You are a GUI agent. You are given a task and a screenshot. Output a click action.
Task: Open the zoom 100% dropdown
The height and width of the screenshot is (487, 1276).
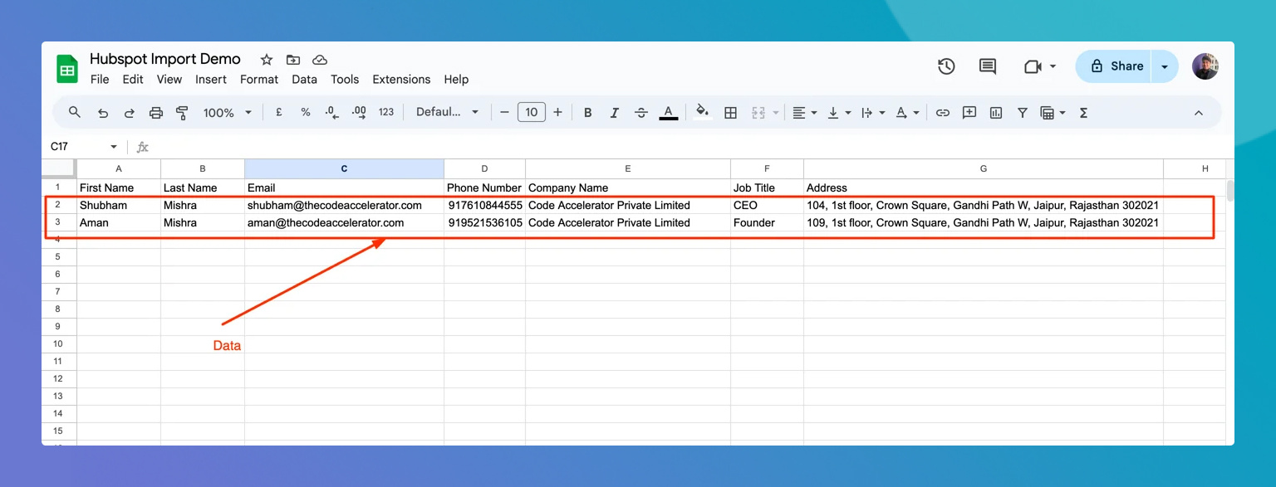pos(227,113)
